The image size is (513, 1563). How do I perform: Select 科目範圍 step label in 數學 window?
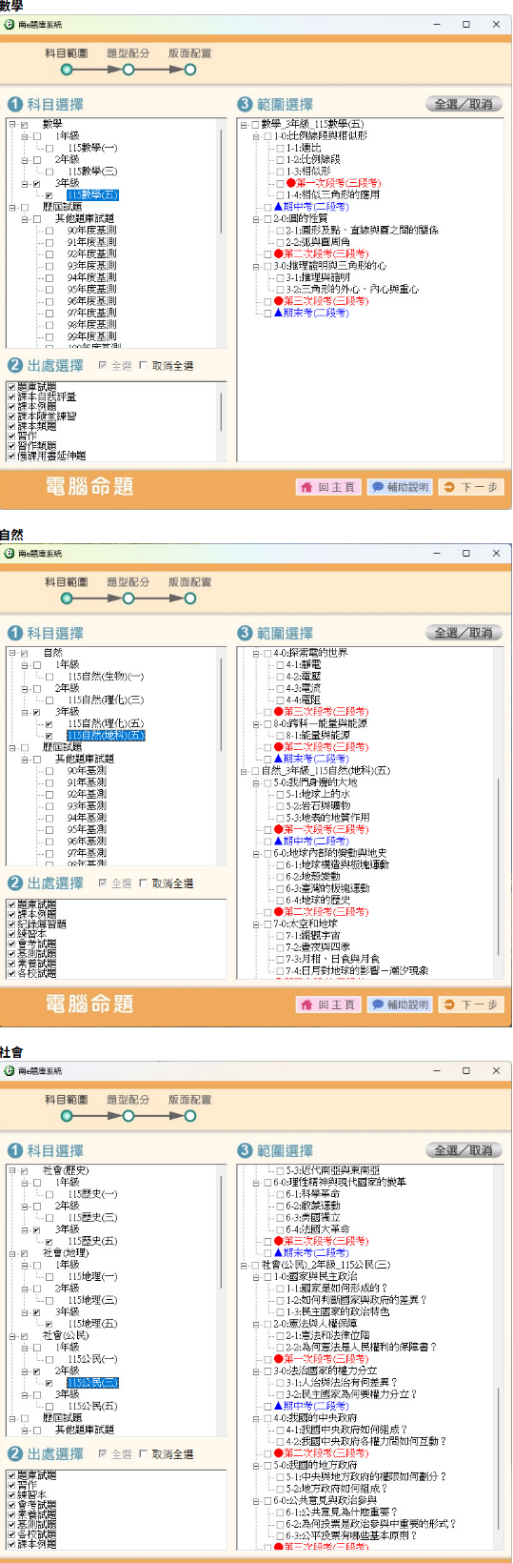point(67,53)
